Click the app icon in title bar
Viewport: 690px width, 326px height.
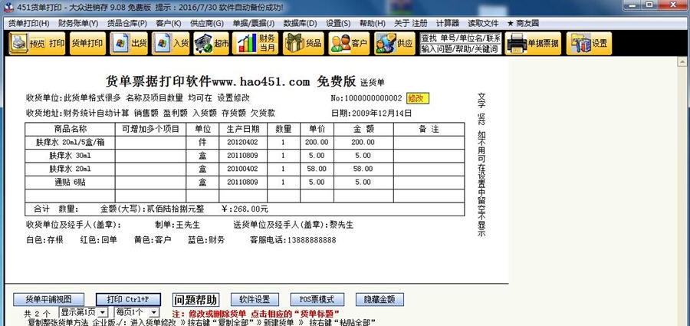8,8
